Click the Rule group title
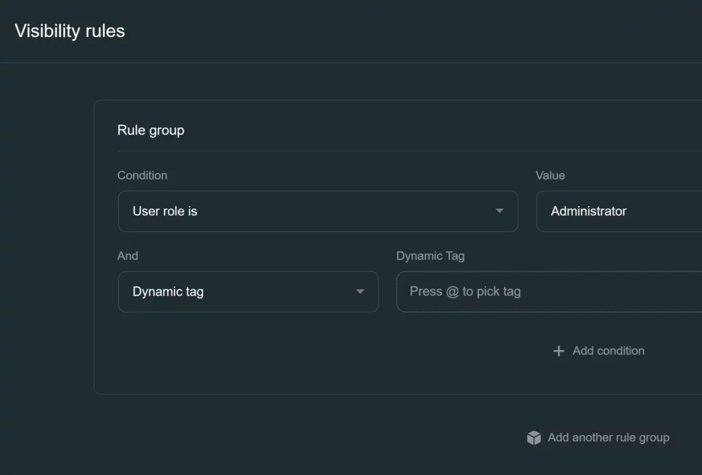The width and height of the screenshot is (702, 475). (151, 130)
